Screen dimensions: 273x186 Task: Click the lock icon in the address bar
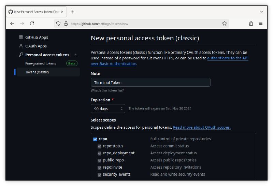[66, 24]
